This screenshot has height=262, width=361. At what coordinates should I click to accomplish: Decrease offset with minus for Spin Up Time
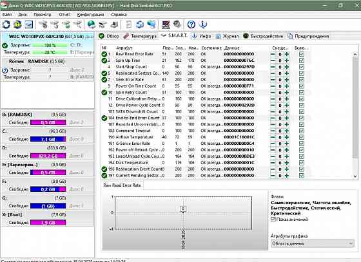pyautogui.click(x=273, y=61)
